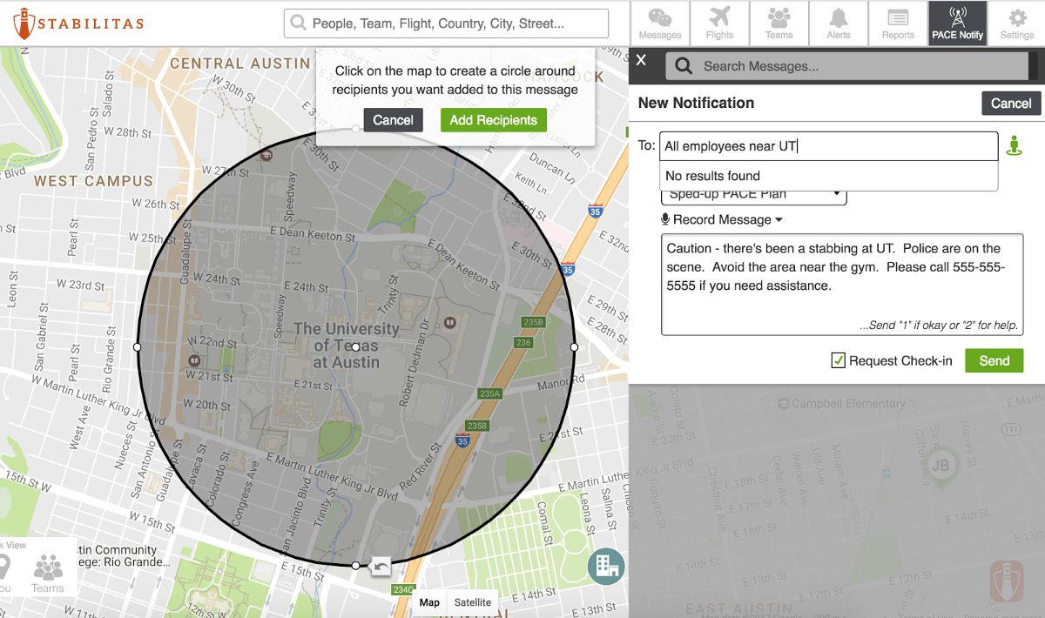
Task: Expand the Record Message dropdown
Action: (x=722, y=219)
